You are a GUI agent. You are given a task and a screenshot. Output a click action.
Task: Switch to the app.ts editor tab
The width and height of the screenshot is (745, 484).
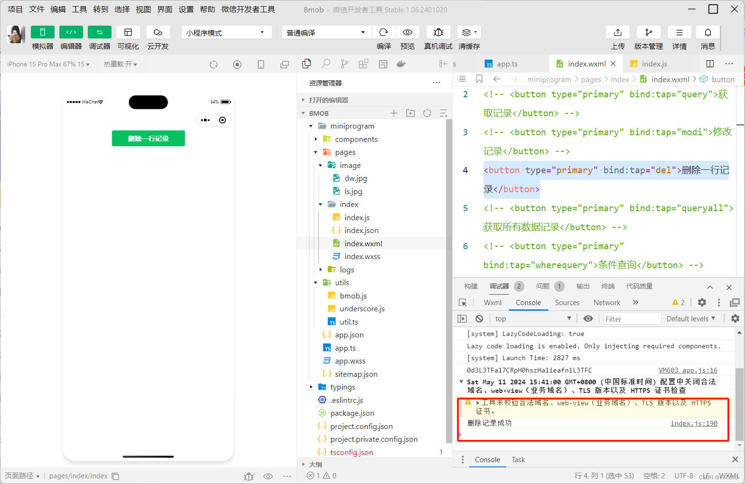[x=507, y=64]
